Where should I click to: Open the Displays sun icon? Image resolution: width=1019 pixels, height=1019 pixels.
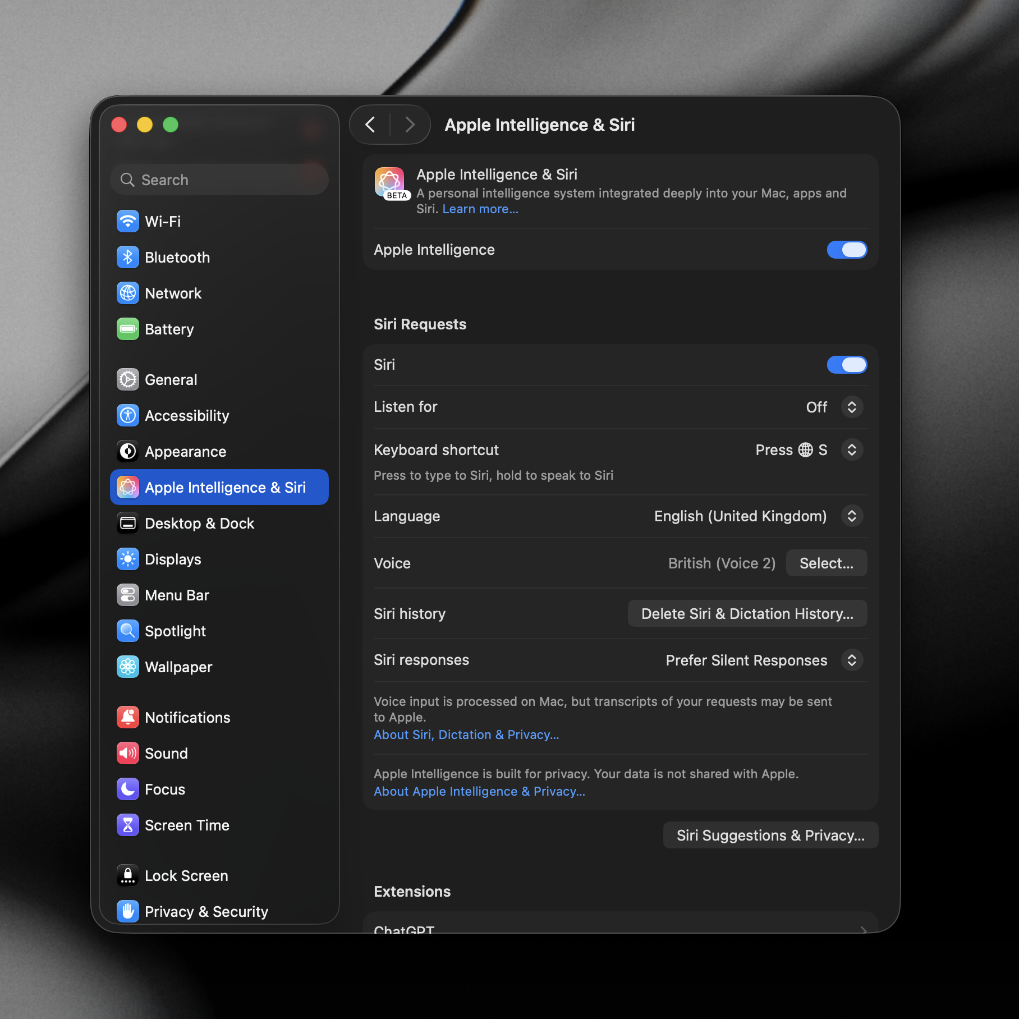128,559
